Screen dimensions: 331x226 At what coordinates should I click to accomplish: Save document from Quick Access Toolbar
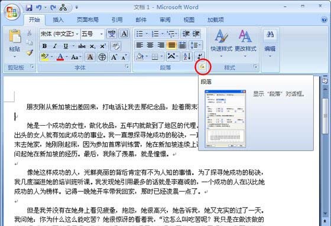pyautogui.click(x=29, y=8)
